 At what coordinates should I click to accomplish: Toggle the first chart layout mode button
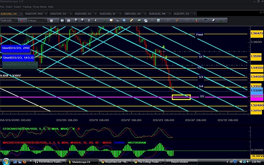coord(62,21)
